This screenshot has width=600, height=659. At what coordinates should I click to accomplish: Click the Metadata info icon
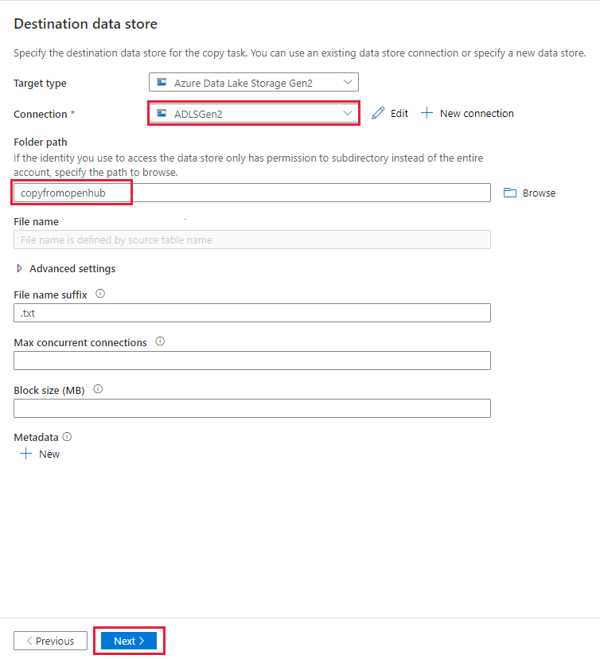(66, 436)
